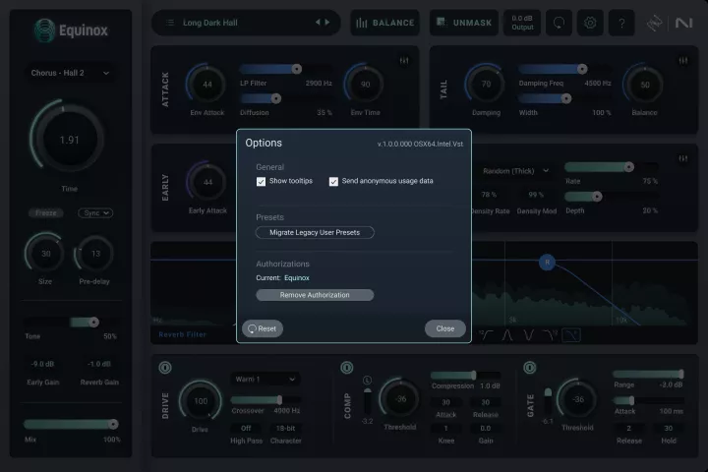Toggle the Freeze button
Screen dimensions: 708x472
point(46,212)
